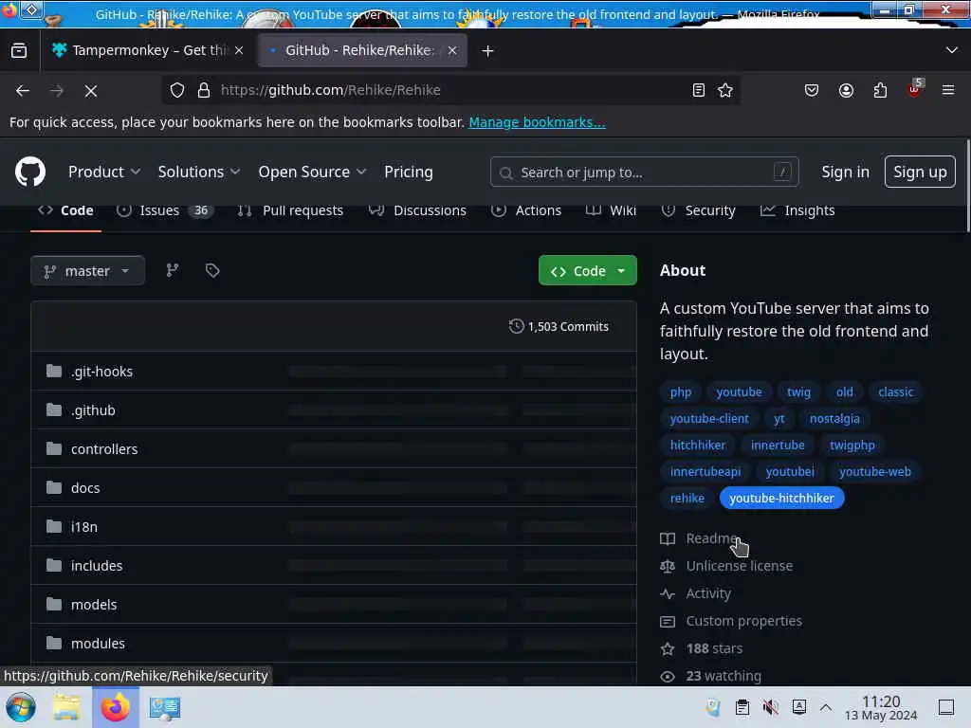Open the includes folder
Screen dimensions: 971x728
[97, 566]
